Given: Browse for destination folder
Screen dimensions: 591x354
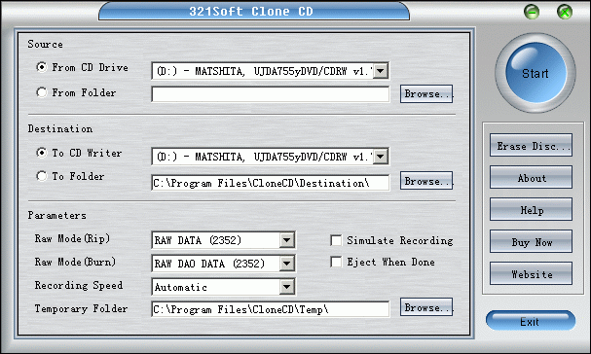Looking at the screenshot, I should [426, 181].
